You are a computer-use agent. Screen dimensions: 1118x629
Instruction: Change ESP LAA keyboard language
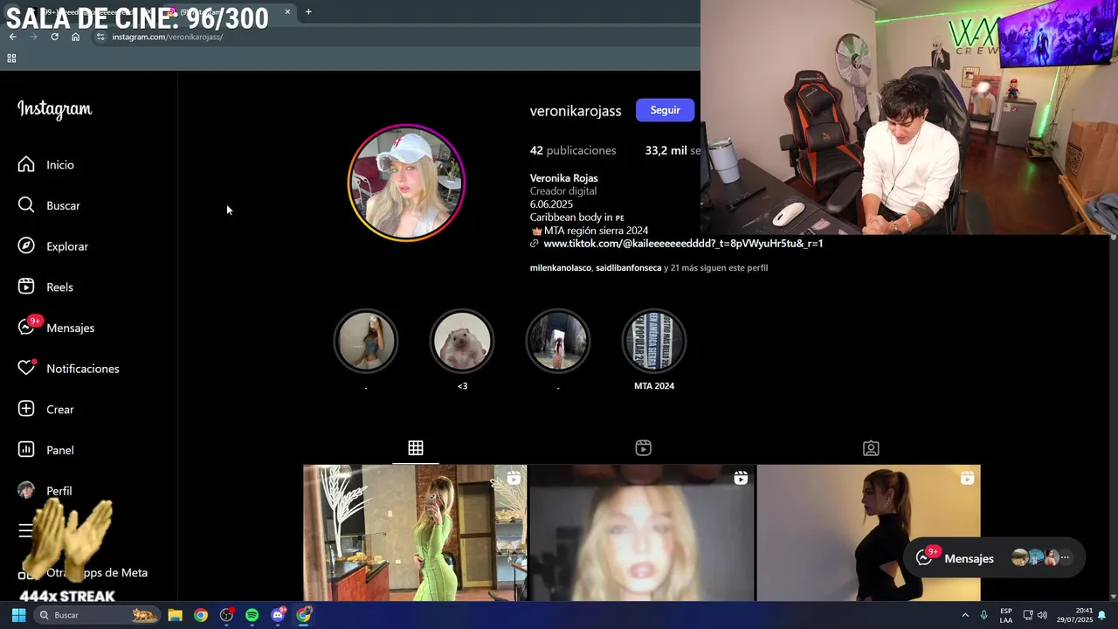1006,615
